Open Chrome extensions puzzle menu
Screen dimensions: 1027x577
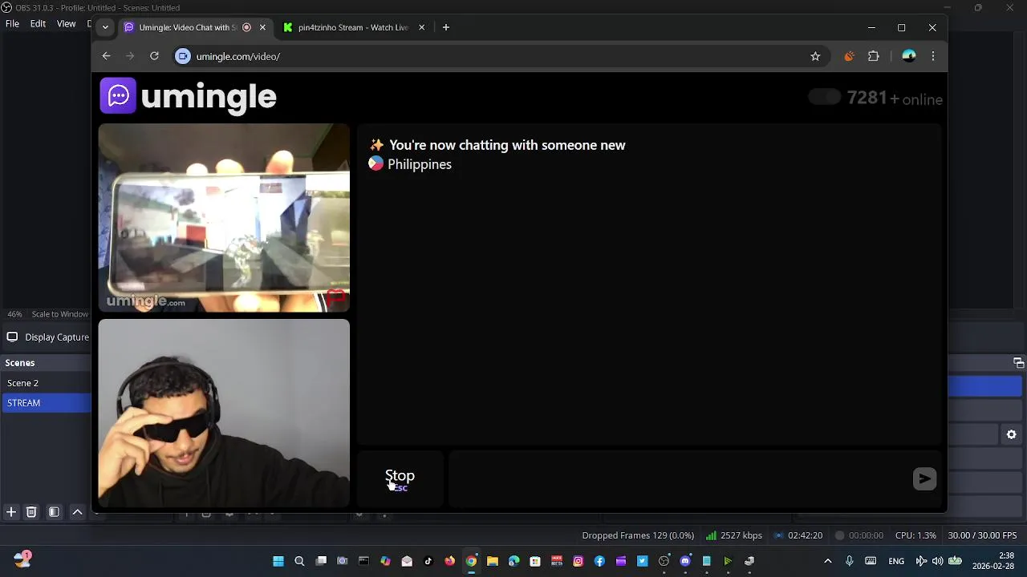point(874,56)
